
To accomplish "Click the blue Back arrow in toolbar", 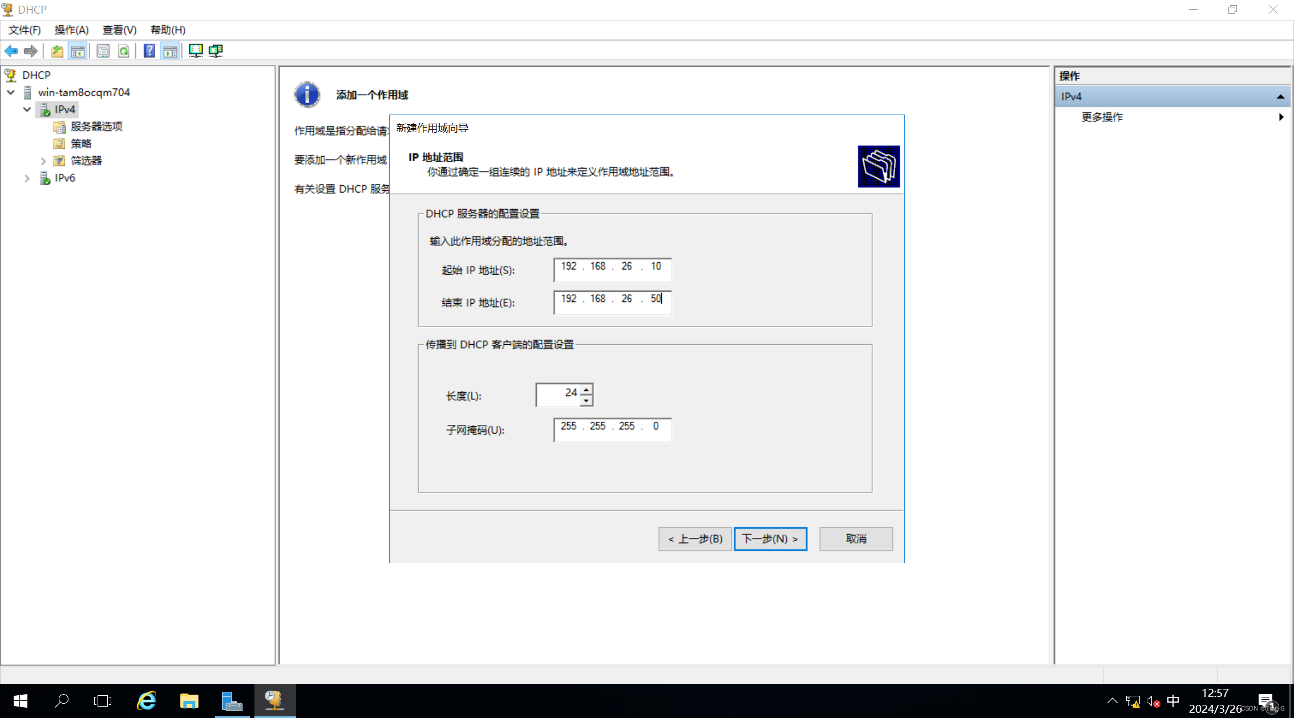I will point(11,51).
